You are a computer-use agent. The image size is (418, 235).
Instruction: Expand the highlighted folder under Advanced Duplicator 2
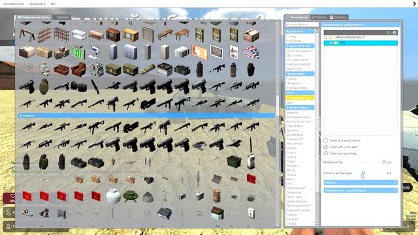pyautogui.click(x=331, y=43)
